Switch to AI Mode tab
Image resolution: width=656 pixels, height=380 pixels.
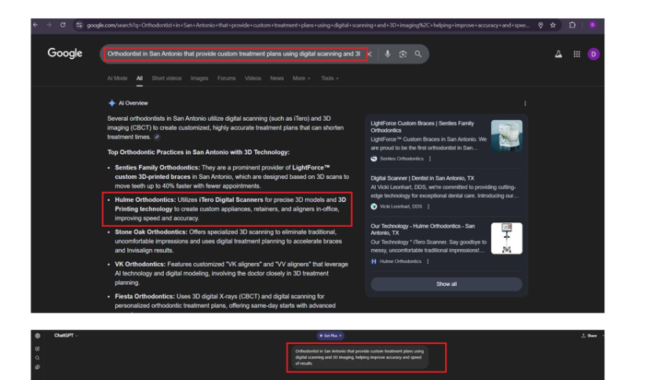tap(117, 79)
